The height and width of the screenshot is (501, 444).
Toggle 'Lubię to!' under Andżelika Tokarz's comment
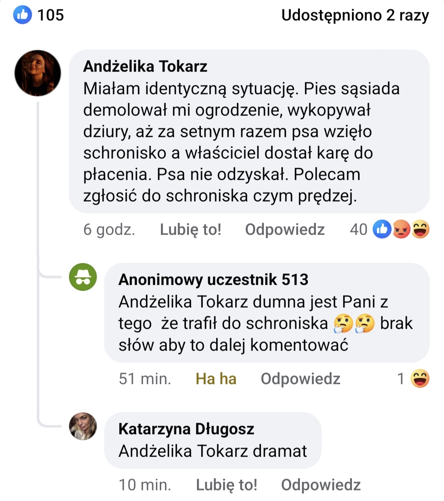coord(191,230)
